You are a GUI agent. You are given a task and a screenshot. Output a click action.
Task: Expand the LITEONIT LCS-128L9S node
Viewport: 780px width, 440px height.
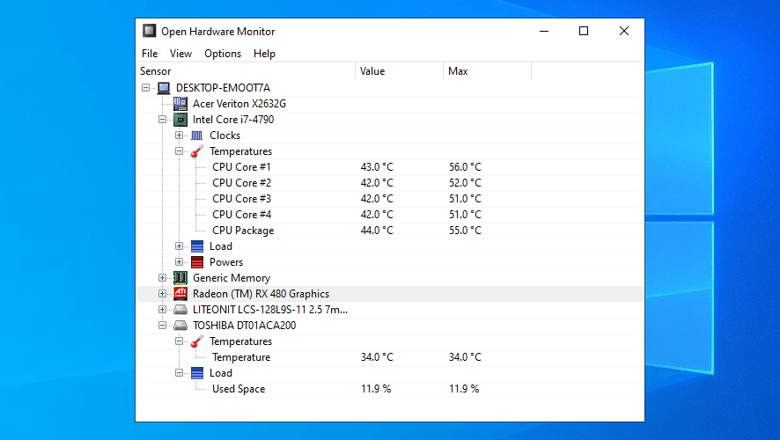click(162, 310)
